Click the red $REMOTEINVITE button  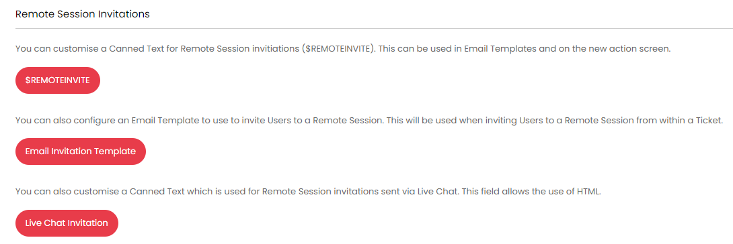tap(58, 80)
